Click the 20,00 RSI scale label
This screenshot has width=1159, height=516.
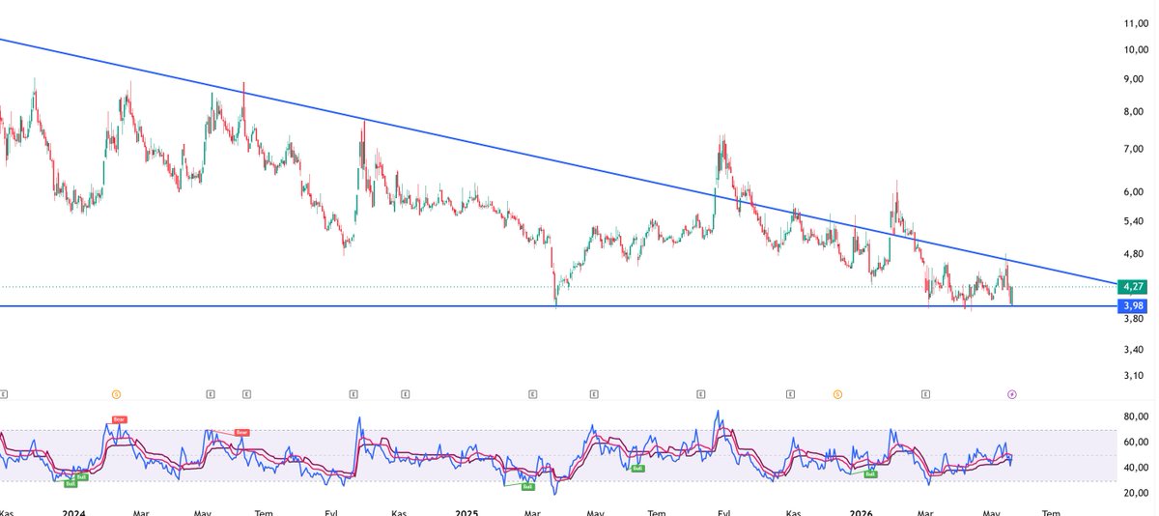[x=1135, y=494]
